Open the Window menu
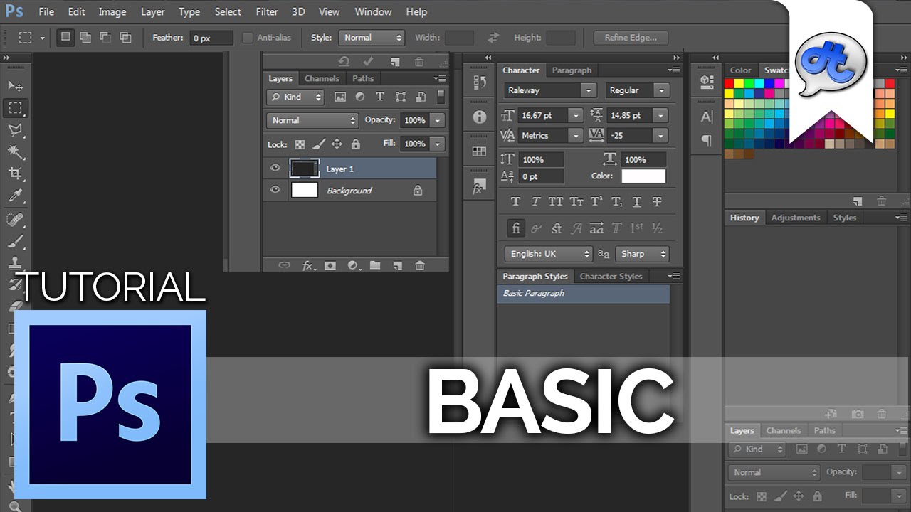 point(373,11)
